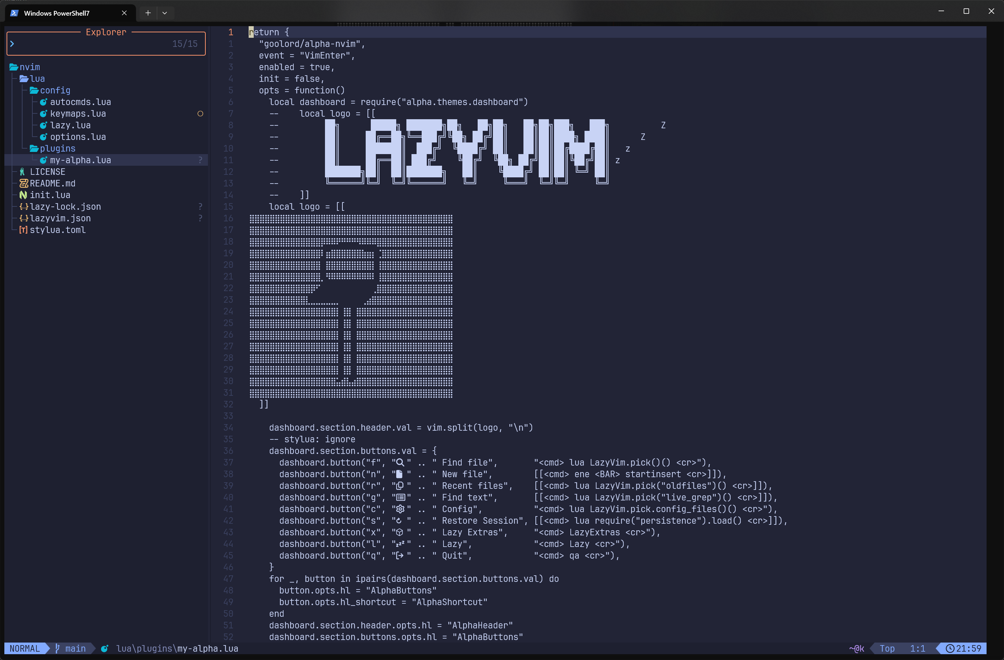Click the Lua icon beside my-alpha.lua
Image resolution: width=1004 pixels, height=660 pixels.
(43, 160)
